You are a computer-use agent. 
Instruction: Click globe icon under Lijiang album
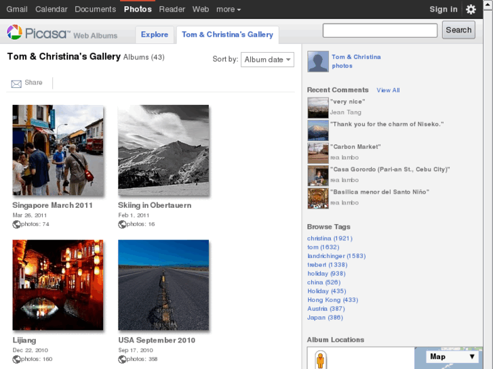(x=16, y=360)
